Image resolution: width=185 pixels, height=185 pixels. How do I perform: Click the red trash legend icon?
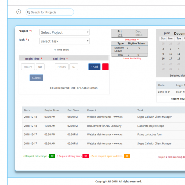pyautogui.click(x=86, y=156)
